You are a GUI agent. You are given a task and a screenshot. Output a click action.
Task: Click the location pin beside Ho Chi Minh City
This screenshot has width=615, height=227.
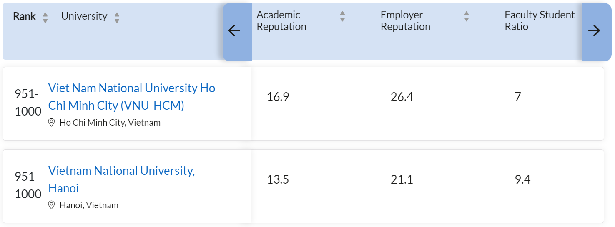click(x=52, y=122)
